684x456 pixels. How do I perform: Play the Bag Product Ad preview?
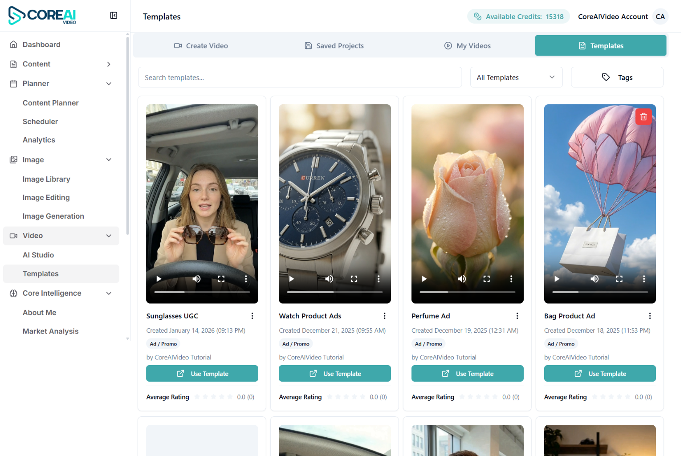pyautogui.click(x=557, y=279)
